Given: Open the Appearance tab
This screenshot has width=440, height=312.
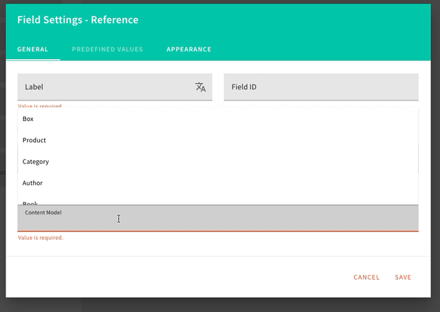Looking at the screenshot, I should pyautogui.click(x=189, y=49).
